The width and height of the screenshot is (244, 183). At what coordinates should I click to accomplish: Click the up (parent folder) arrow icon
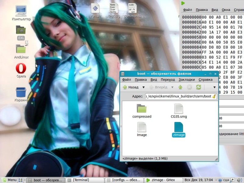click(x=180, y=87)
